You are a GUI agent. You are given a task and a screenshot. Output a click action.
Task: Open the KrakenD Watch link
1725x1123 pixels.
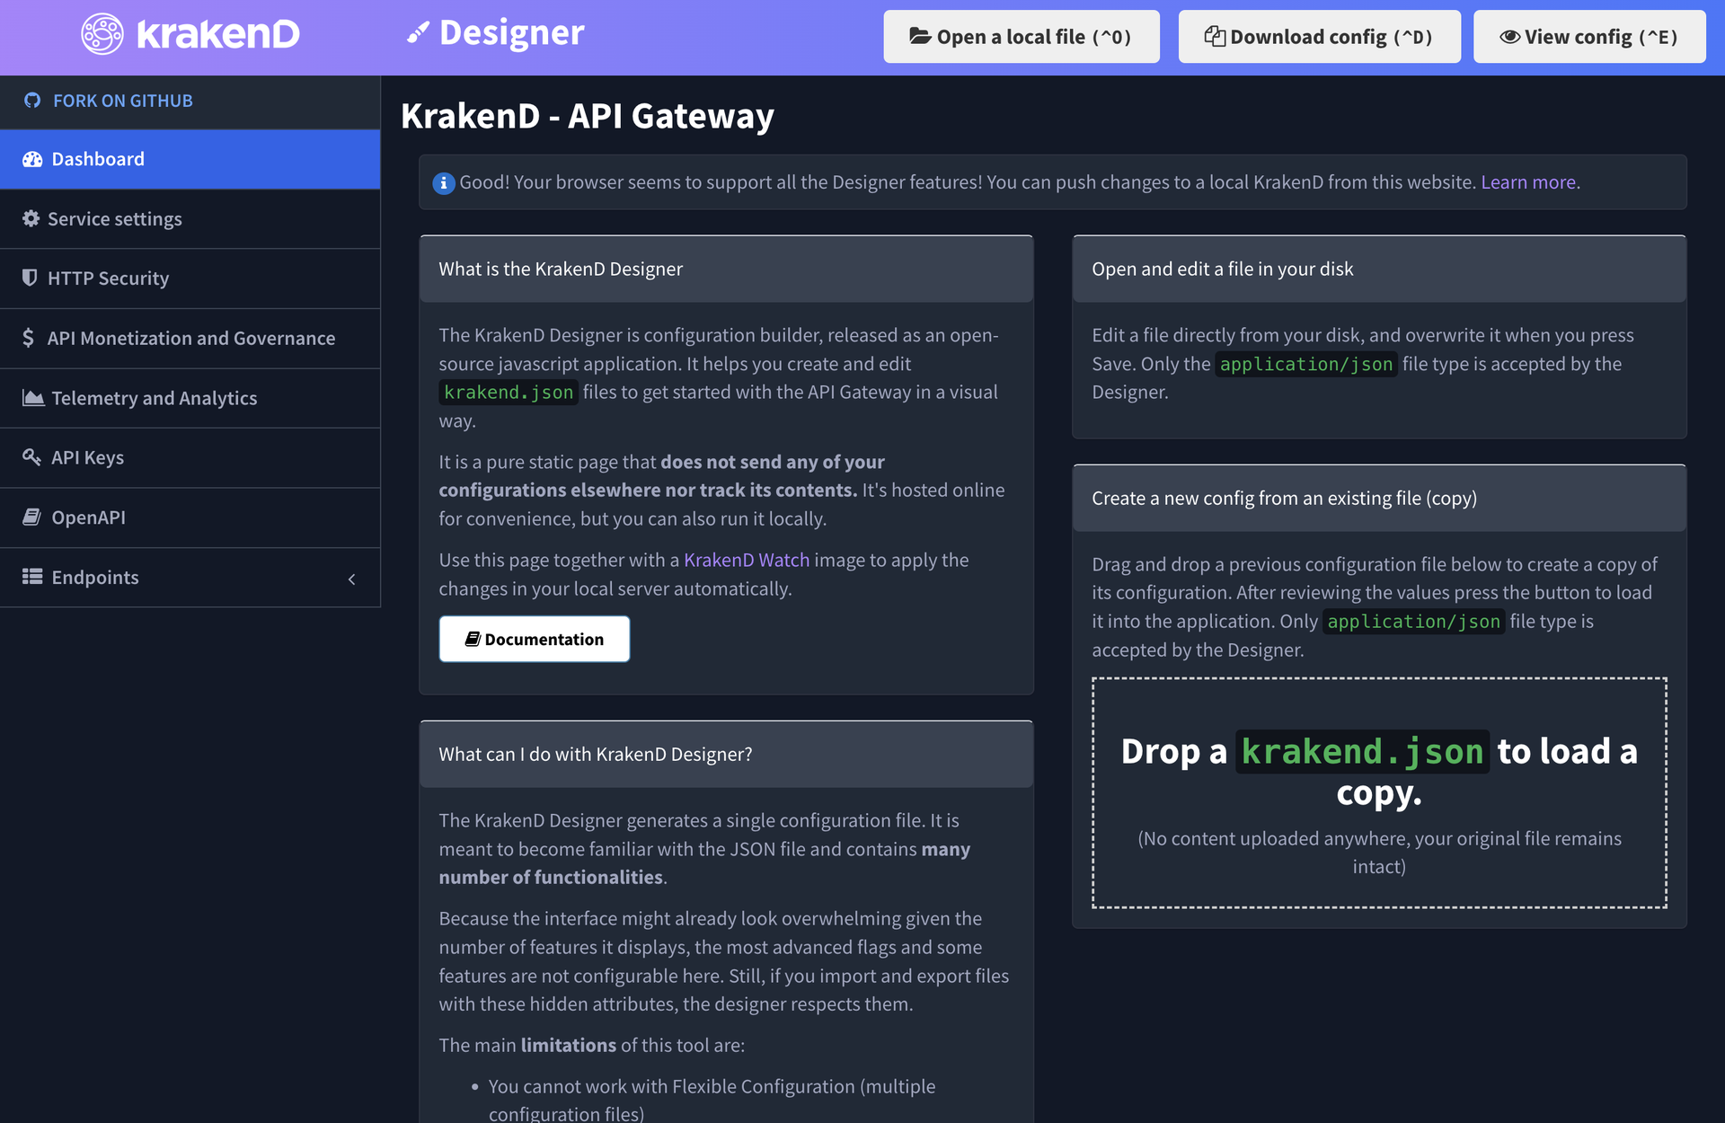coord(747,560)
